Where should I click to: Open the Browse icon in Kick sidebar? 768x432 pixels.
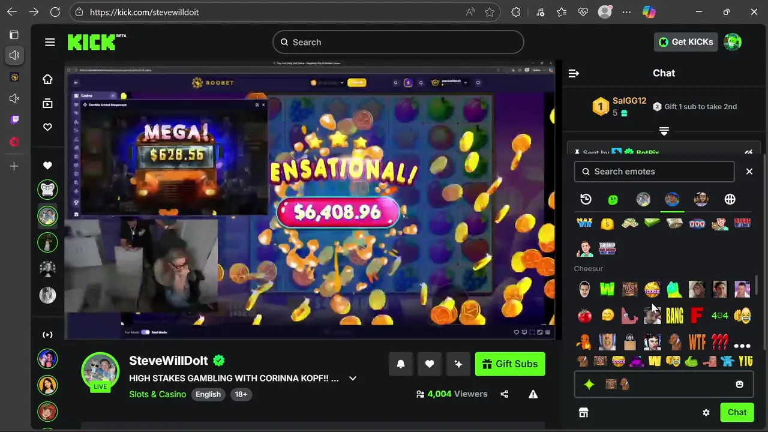pyautogui.click(x=47, y=103)
